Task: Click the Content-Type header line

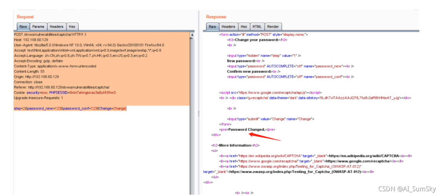Action: point(55,66)
